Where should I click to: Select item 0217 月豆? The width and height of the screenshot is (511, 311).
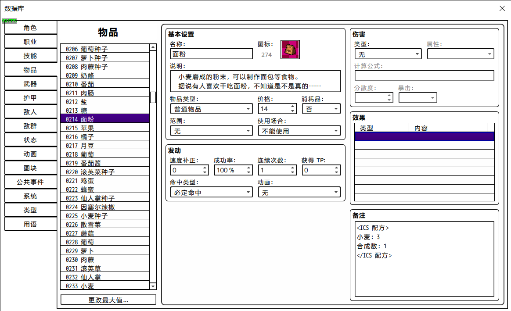pos(105,146)
